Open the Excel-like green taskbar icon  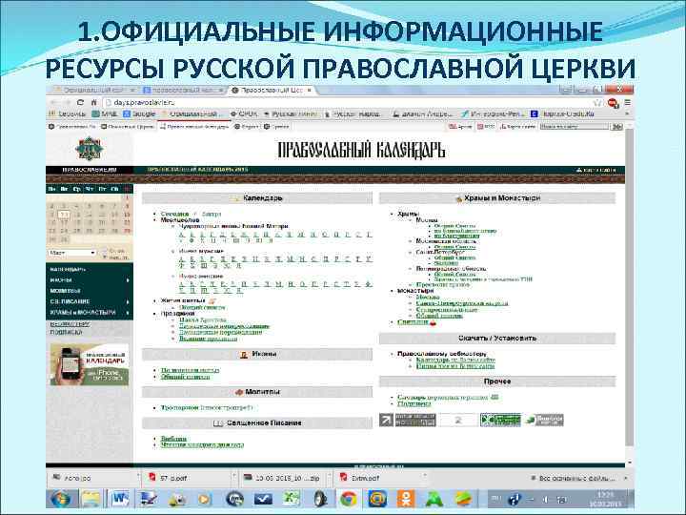click(x=292, y=499)
